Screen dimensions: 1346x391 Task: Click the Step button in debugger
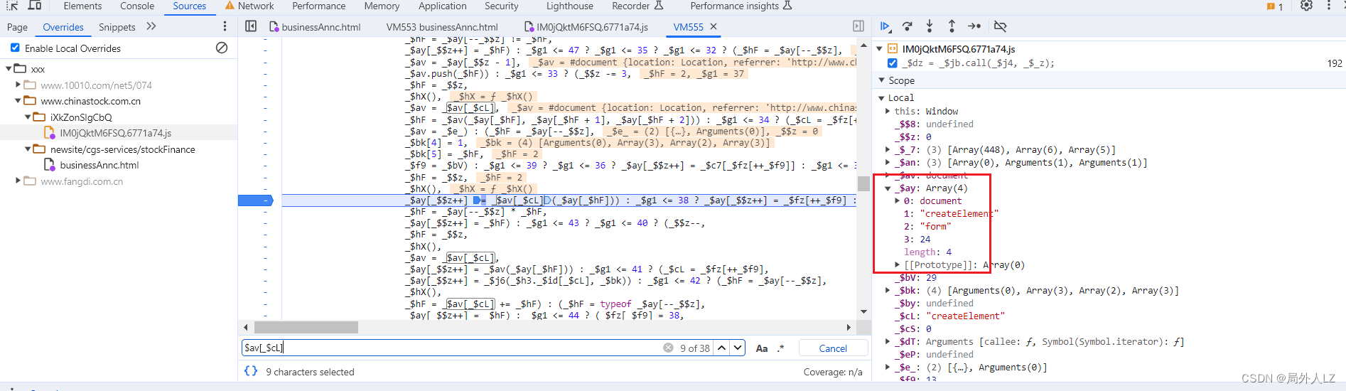tap(974, 26)
